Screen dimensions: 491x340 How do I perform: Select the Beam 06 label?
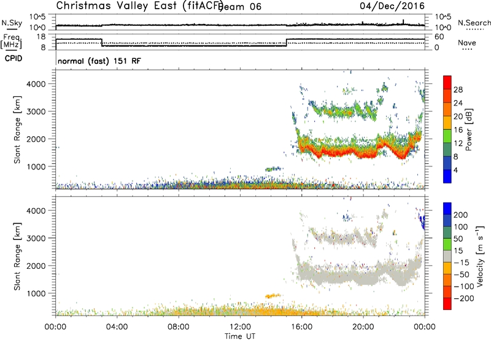click(239, 7)
